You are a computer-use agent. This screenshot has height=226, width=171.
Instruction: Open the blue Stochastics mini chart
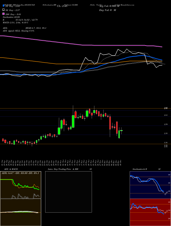150,185
